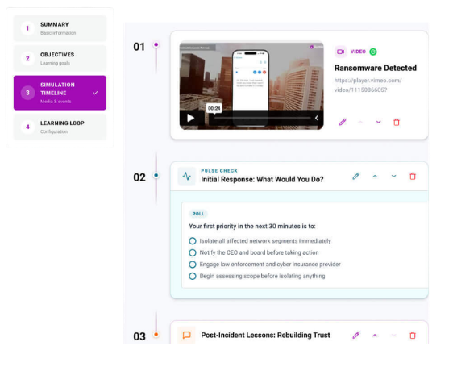Click the green status badge next to VIDEO
The height and width of the screenshot is (367, 453).
tap(373, 52)
